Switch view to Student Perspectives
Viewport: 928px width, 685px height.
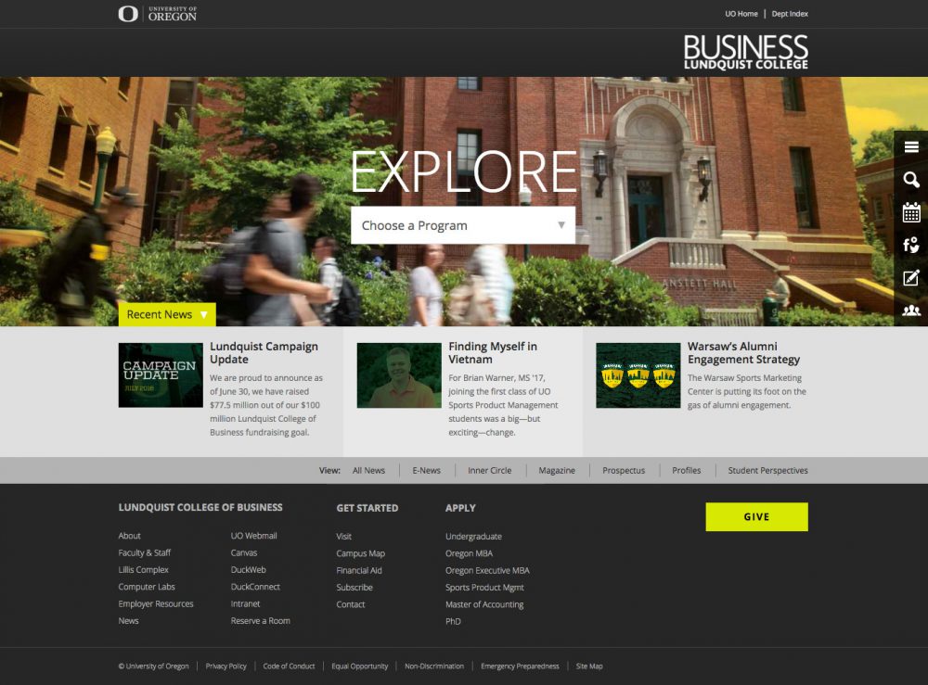pos(767,470)
